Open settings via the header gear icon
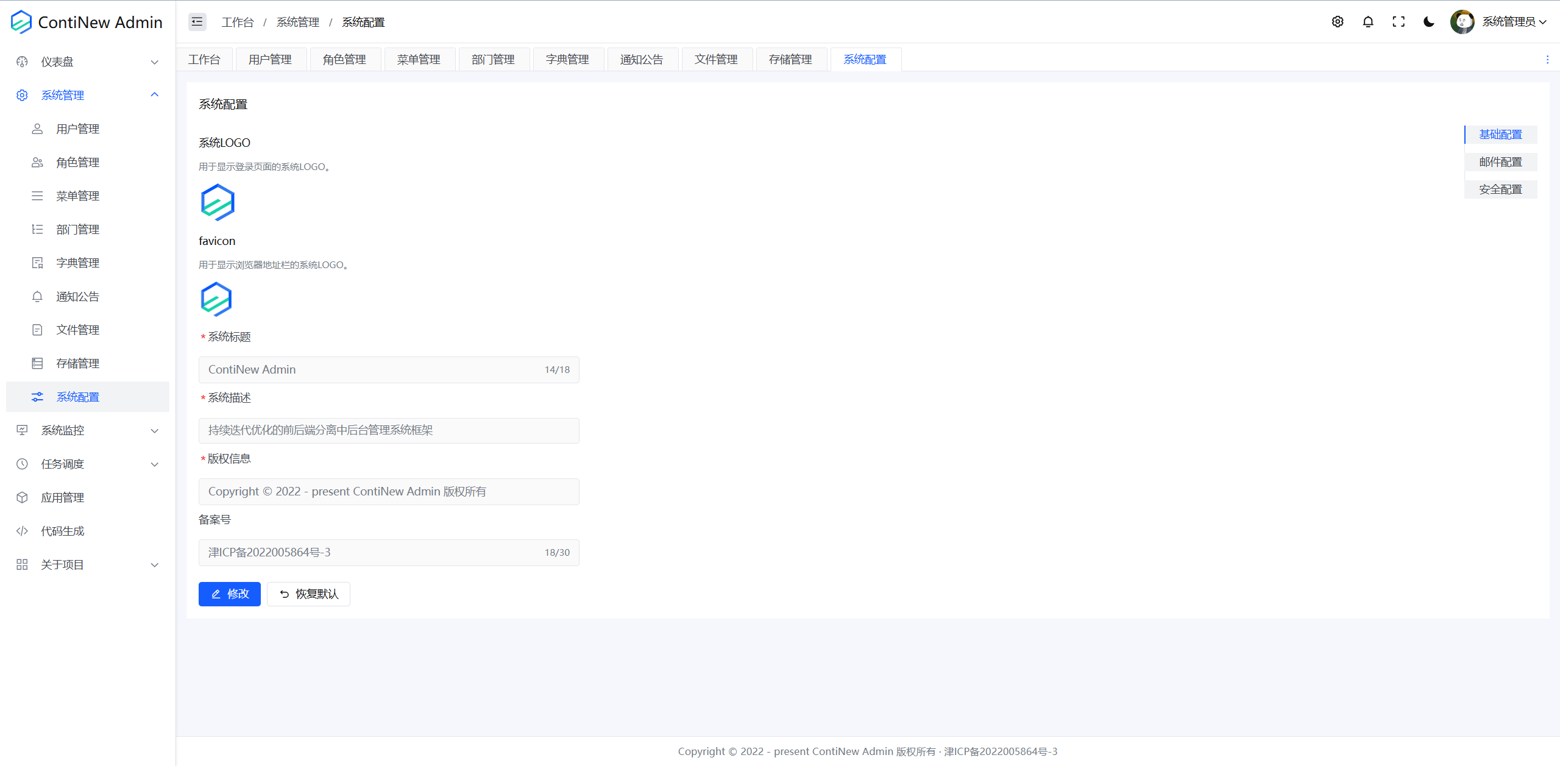Viewport: 1560px width, 766px height. [x=1337, y=22]
